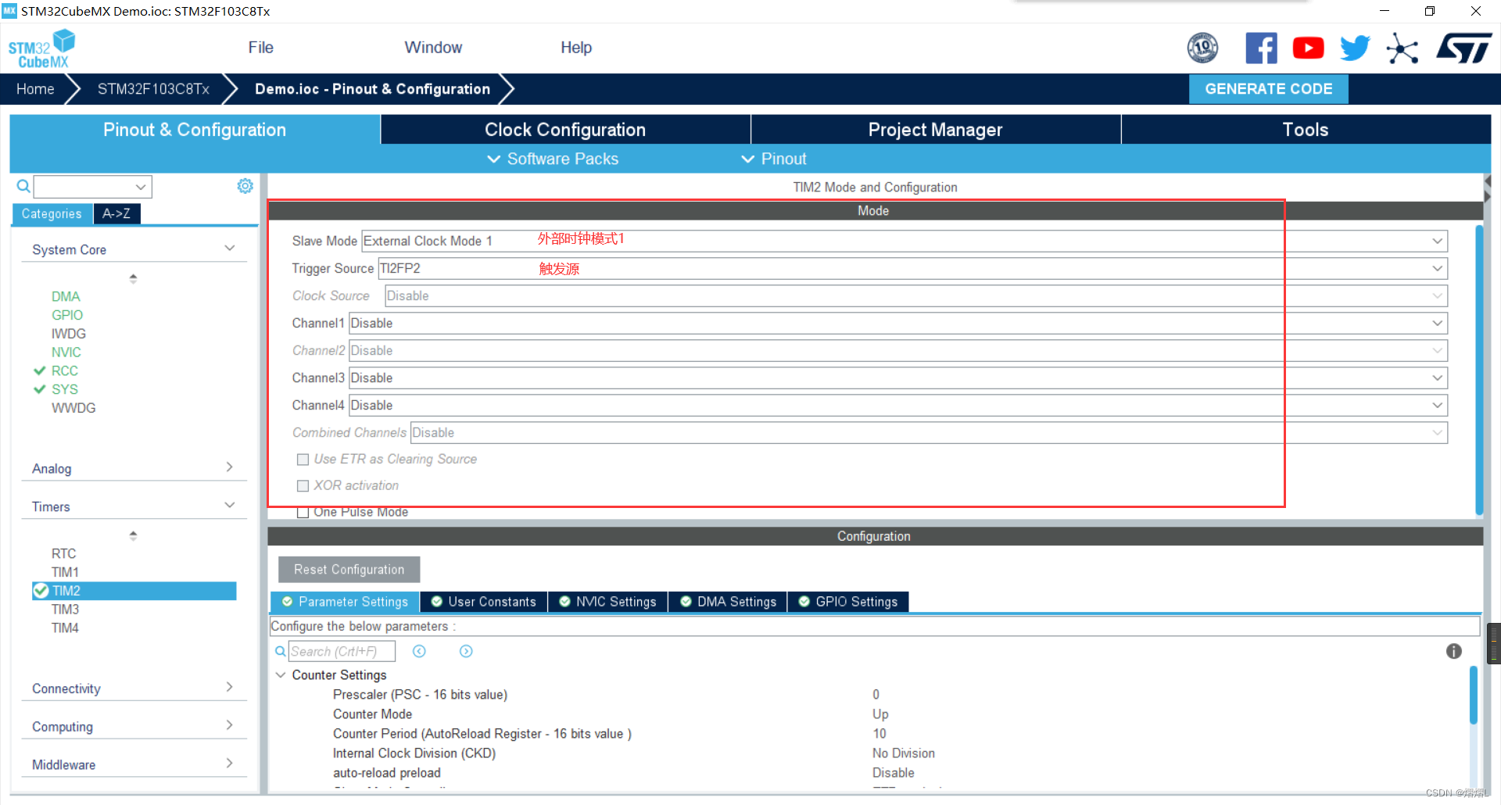Show the parameter info icon
The width and height of the screenshot is (1501, 805).
(x=1453, y=651)
